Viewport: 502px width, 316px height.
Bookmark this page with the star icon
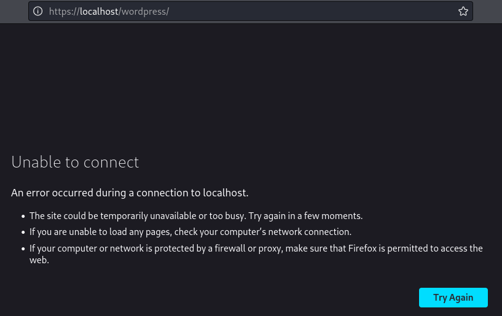[463, 12]
